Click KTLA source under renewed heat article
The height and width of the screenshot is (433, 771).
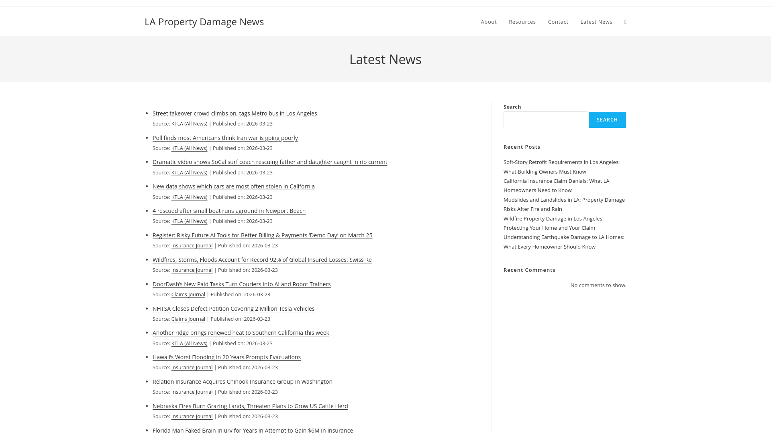click(189, 344)
